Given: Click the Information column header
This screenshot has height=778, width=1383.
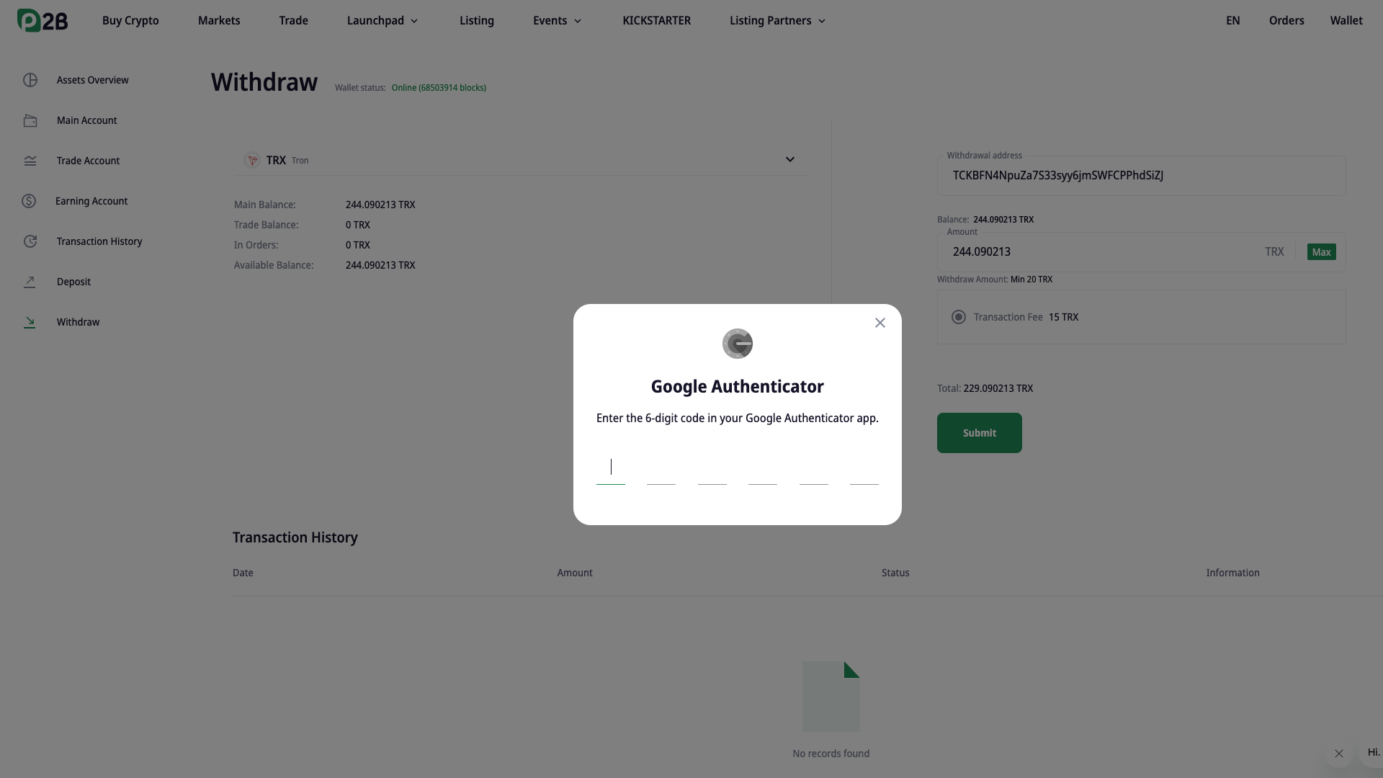Looking at the screenshot, I should pyautogui.click(x=1233, y=573).
